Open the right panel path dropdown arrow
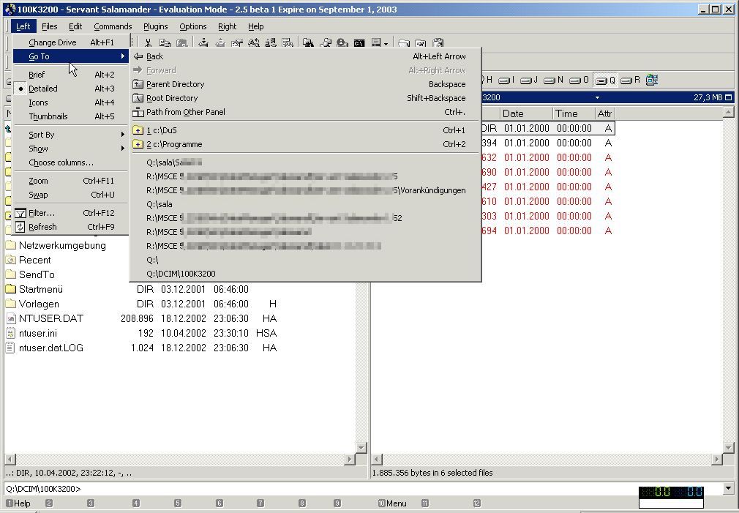 tap(597, 97)
